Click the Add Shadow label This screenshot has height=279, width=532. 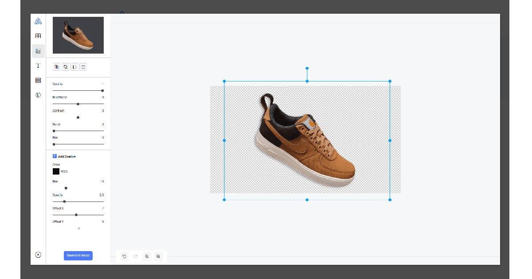67,156
